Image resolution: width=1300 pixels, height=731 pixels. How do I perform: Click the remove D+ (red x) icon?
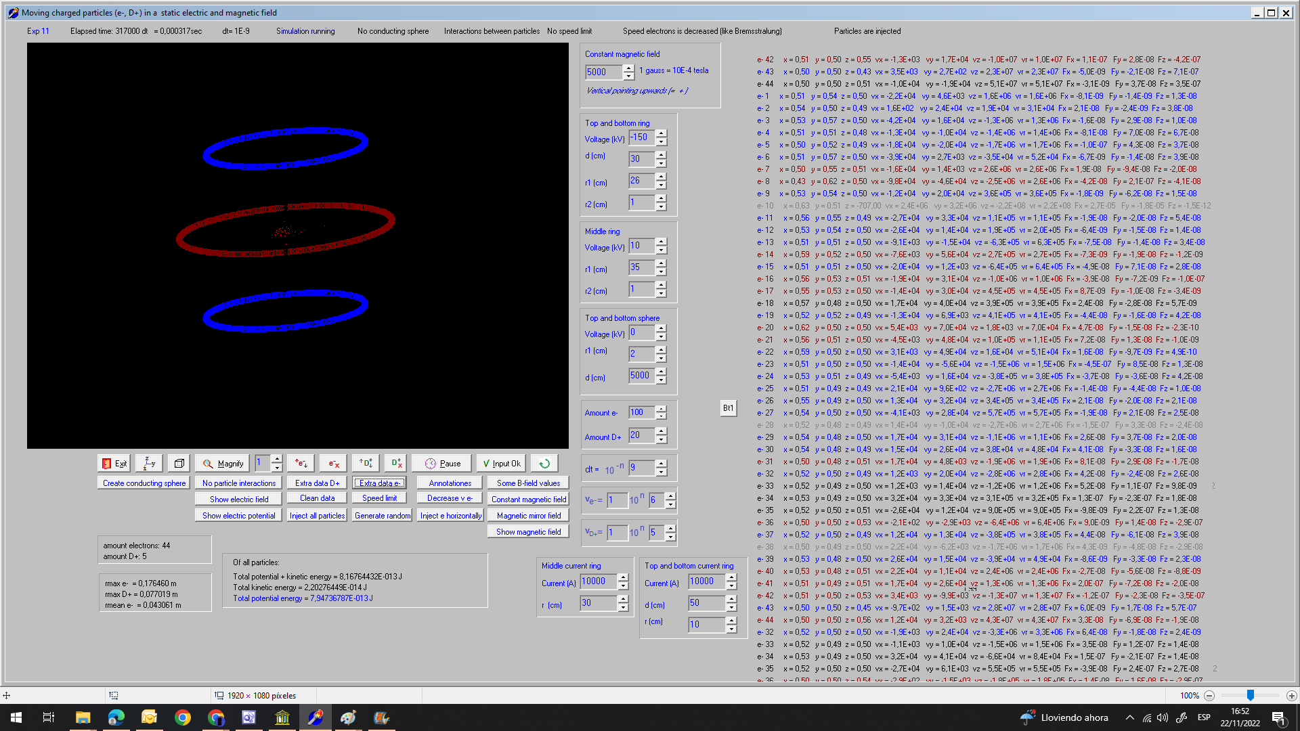point(395,464)
